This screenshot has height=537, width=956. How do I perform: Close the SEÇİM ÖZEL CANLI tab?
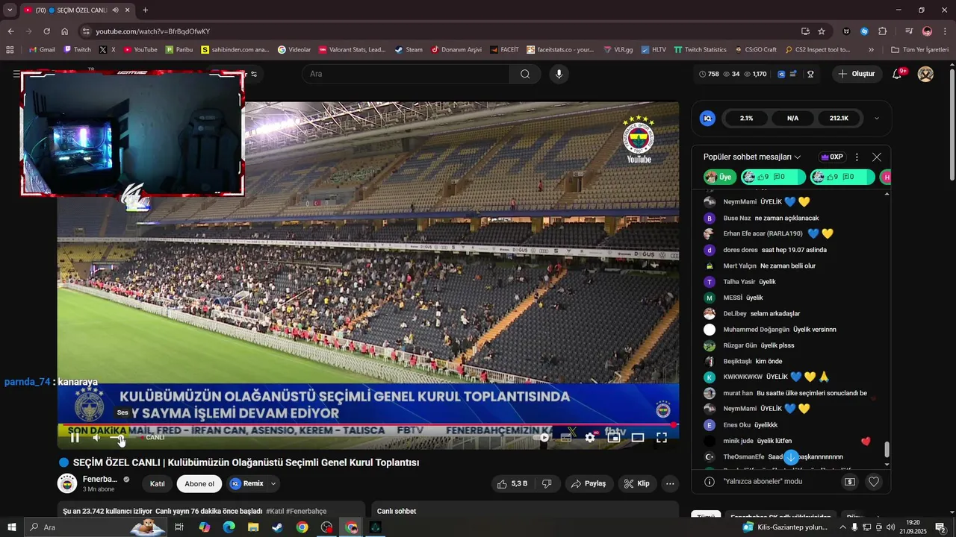click(x=127, y=10)
